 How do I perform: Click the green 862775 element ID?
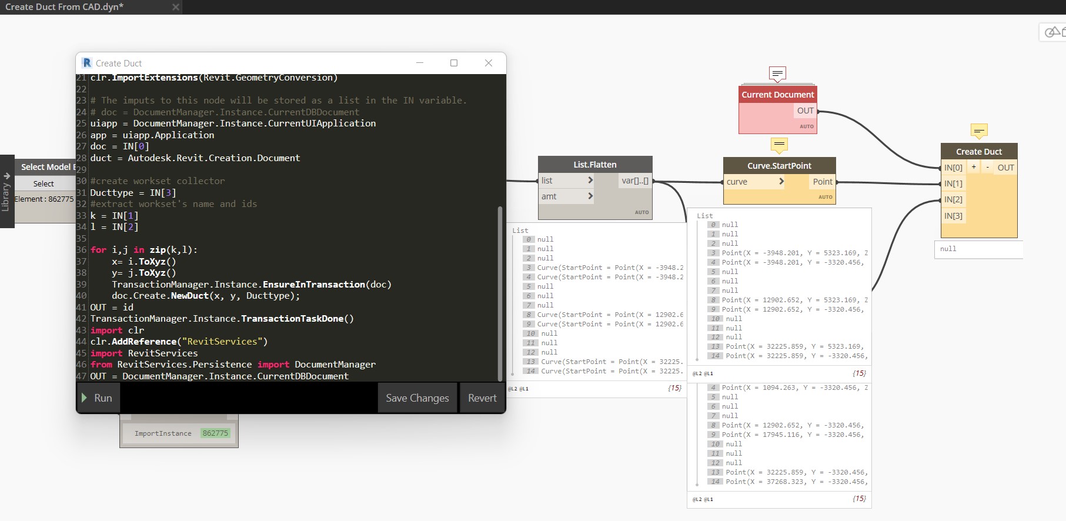215,433
